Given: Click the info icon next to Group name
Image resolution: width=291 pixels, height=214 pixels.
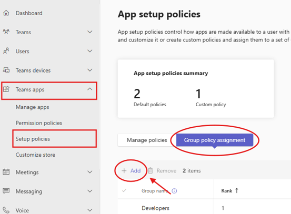Looking at the screenshot, I should [x=175, y=191].
